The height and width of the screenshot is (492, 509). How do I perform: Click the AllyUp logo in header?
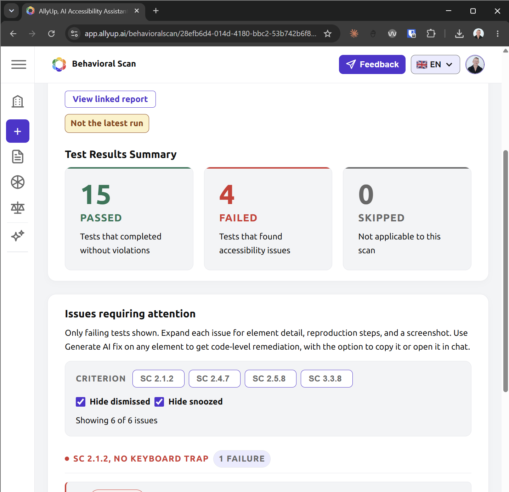pyautogui.click(x=59, y=64)
